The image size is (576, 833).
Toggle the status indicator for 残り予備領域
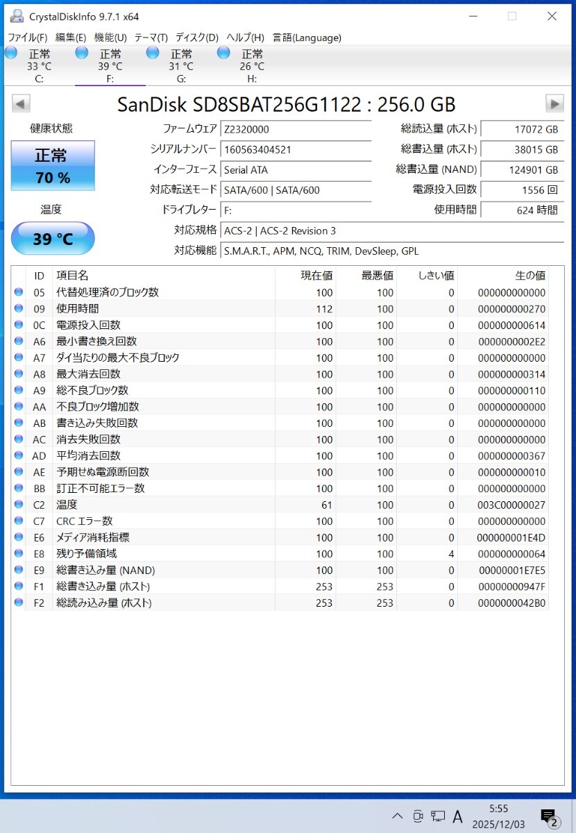pos(18,553)
